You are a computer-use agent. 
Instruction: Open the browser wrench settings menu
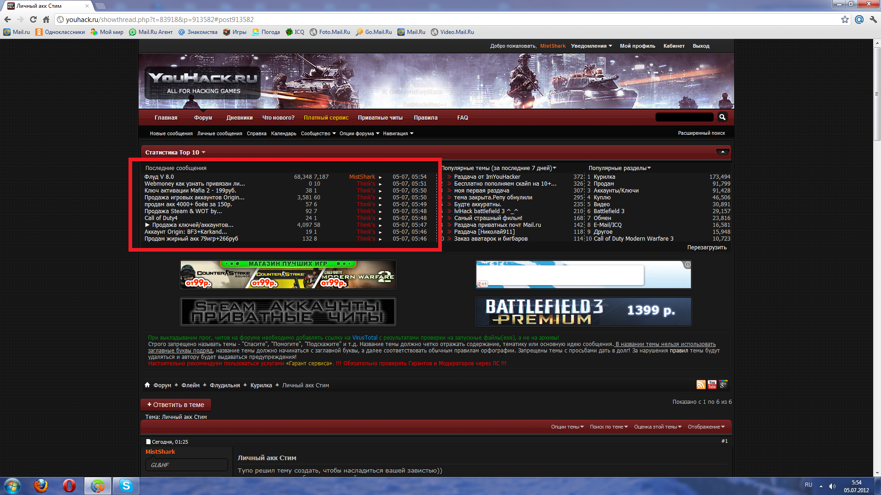tap(873, 20)
